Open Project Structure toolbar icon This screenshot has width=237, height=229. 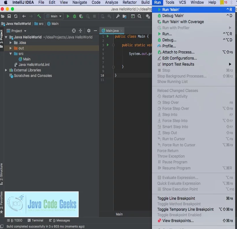pos(124,16)
